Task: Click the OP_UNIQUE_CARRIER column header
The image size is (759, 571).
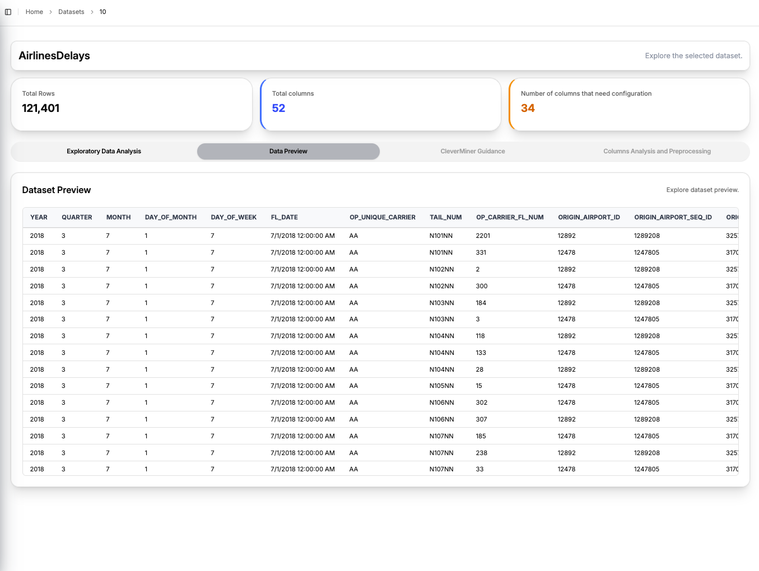Action: tap(382, 217)
